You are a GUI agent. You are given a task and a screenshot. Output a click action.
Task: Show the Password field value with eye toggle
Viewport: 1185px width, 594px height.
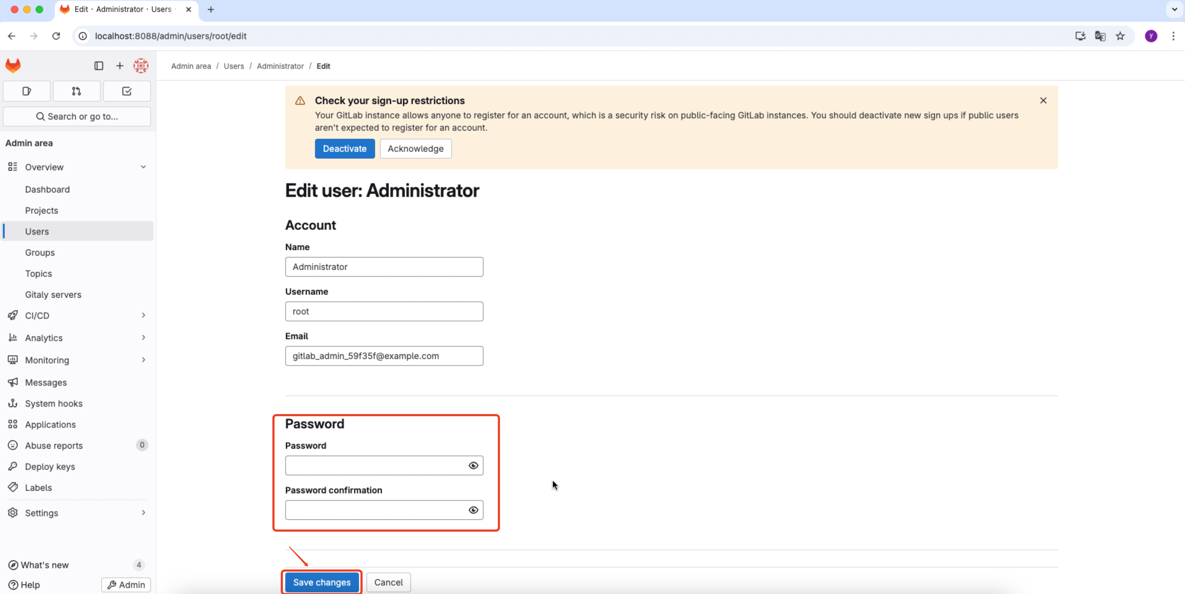coord(473,465)
